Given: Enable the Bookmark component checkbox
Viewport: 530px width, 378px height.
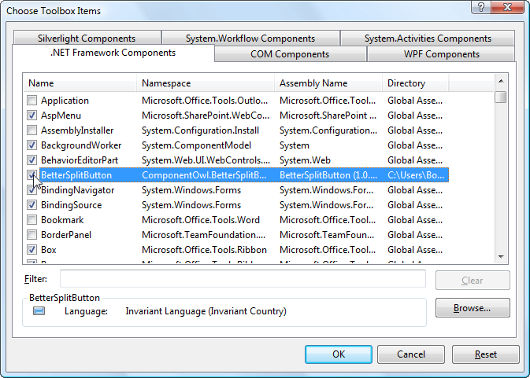Looking at the screenshot, I should point(32,220).
